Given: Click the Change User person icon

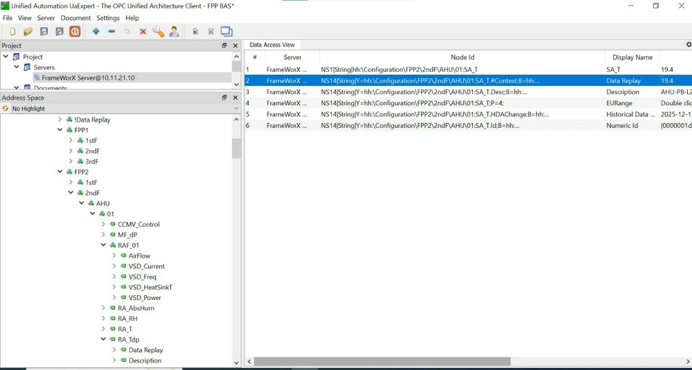Looking at the screenshot, I should click(175, 31).
